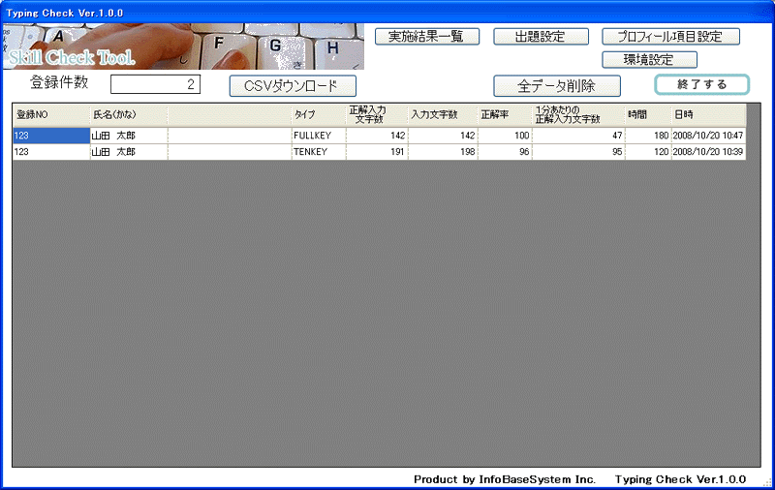Sort by 登録NO column header
Viewport: 775px width, 490px height.
pyautogui.click(x=51, y=114)
